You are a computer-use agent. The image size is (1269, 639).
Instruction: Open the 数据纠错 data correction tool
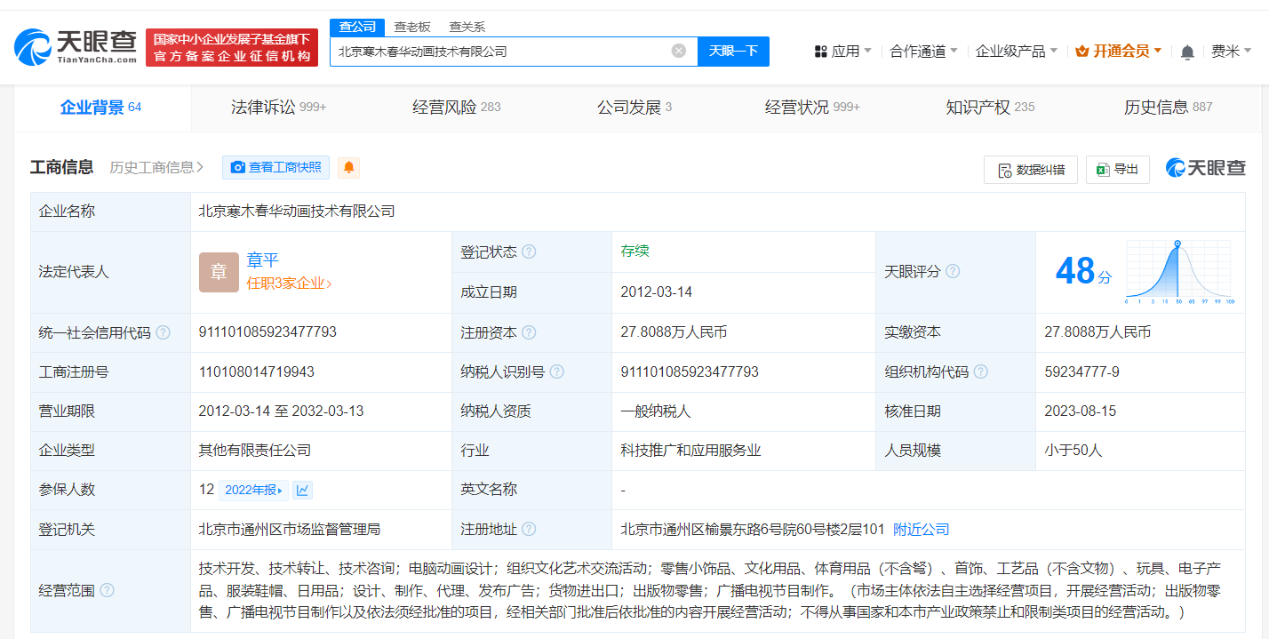pos(1030,169)
